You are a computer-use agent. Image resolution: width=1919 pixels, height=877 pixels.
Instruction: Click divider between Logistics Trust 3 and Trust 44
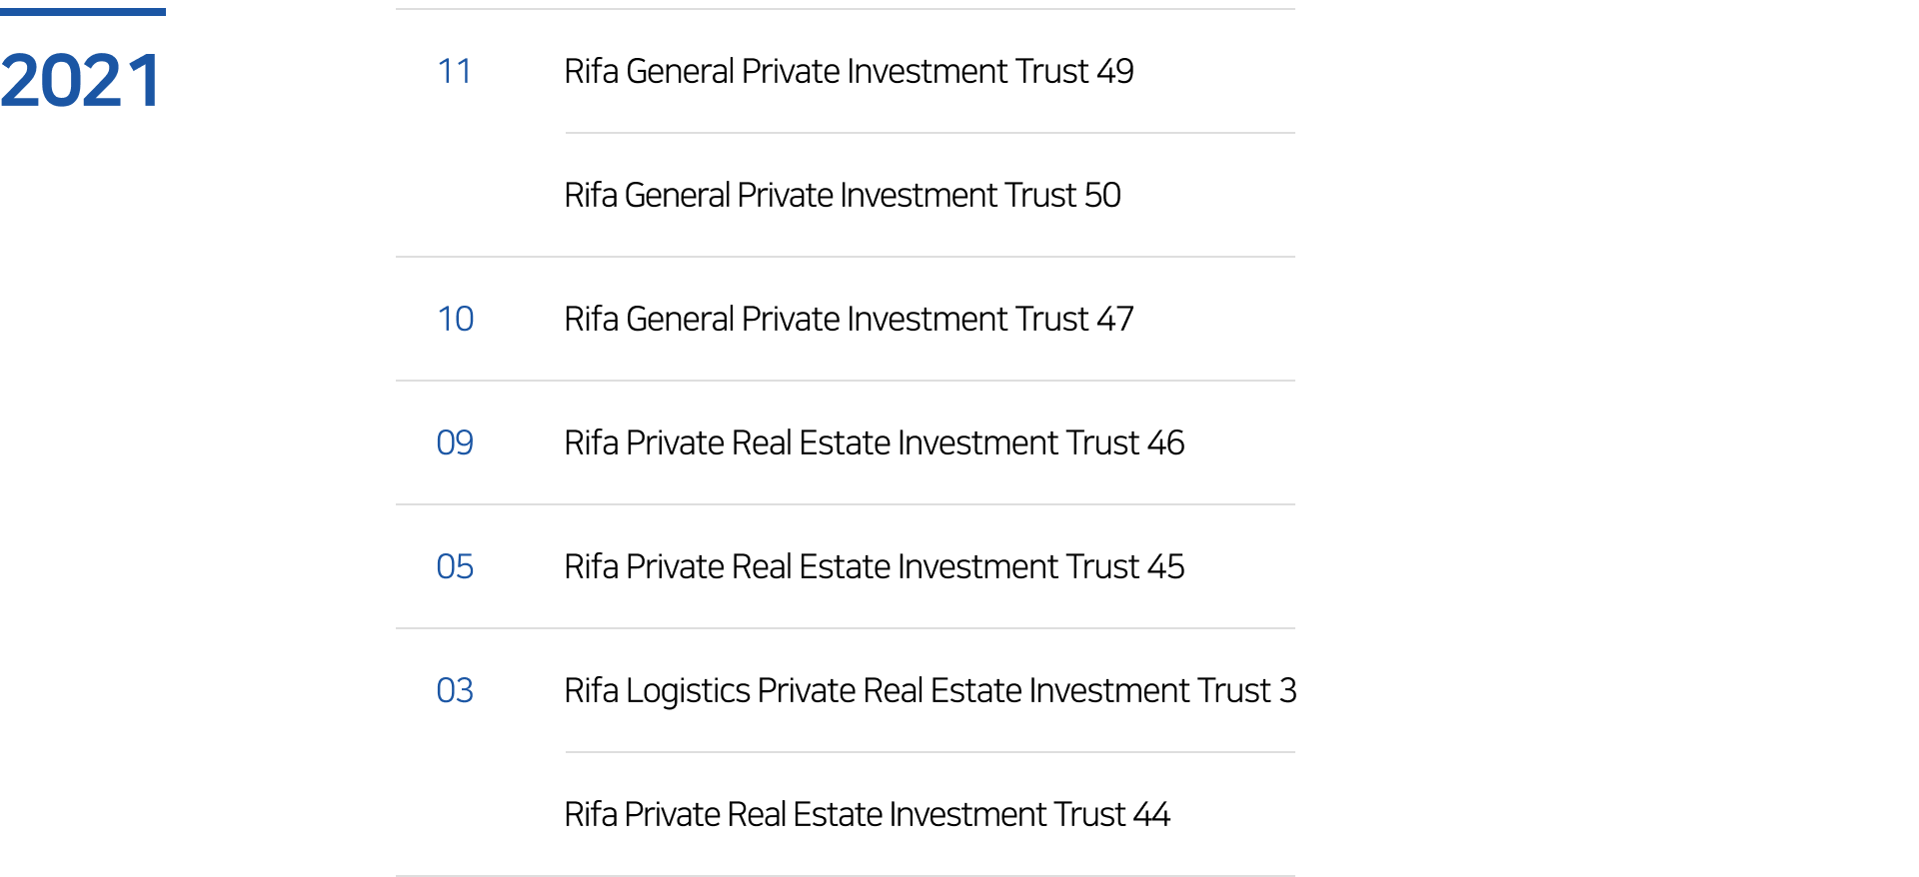(x=930, y=752)
